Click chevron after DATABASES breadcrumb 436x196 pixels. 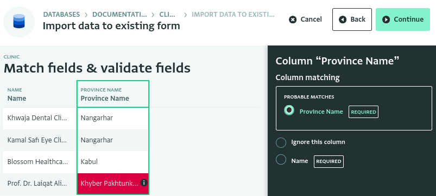(x=86, y=15)
